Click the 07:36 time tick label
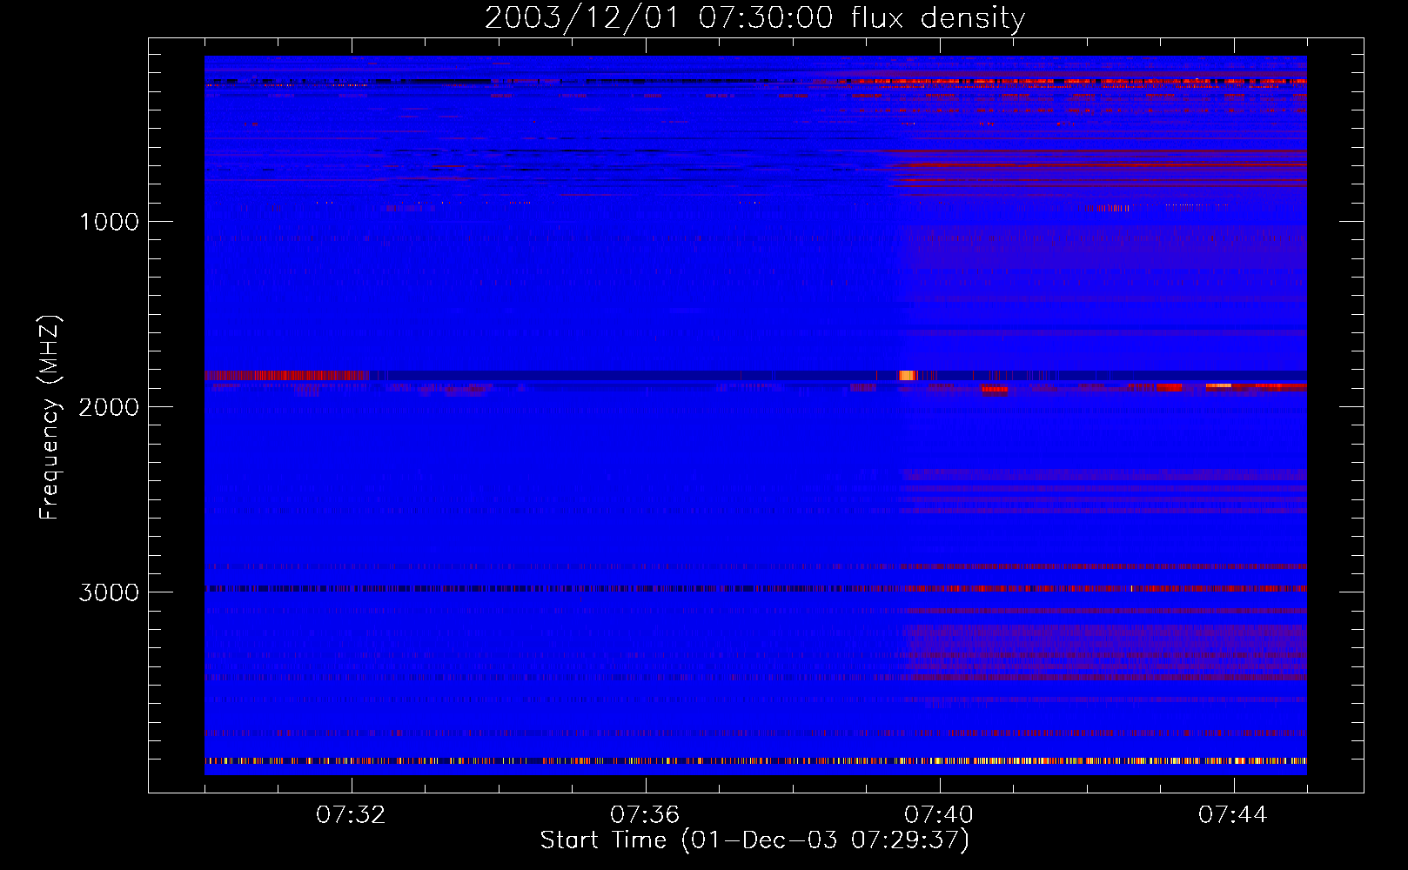 coord(645,815)
